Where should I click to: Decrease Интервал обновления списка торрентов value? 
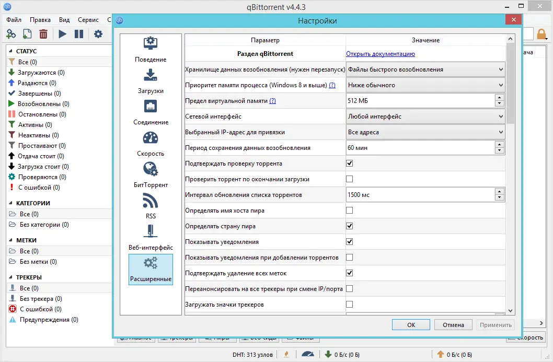pyautogui.click(x=499, y=198)
